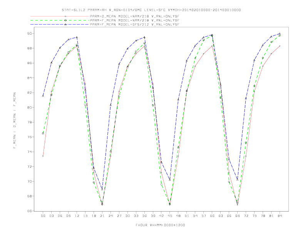
Task: Click the x-axis tick label 03
Action: click(51, 216)
